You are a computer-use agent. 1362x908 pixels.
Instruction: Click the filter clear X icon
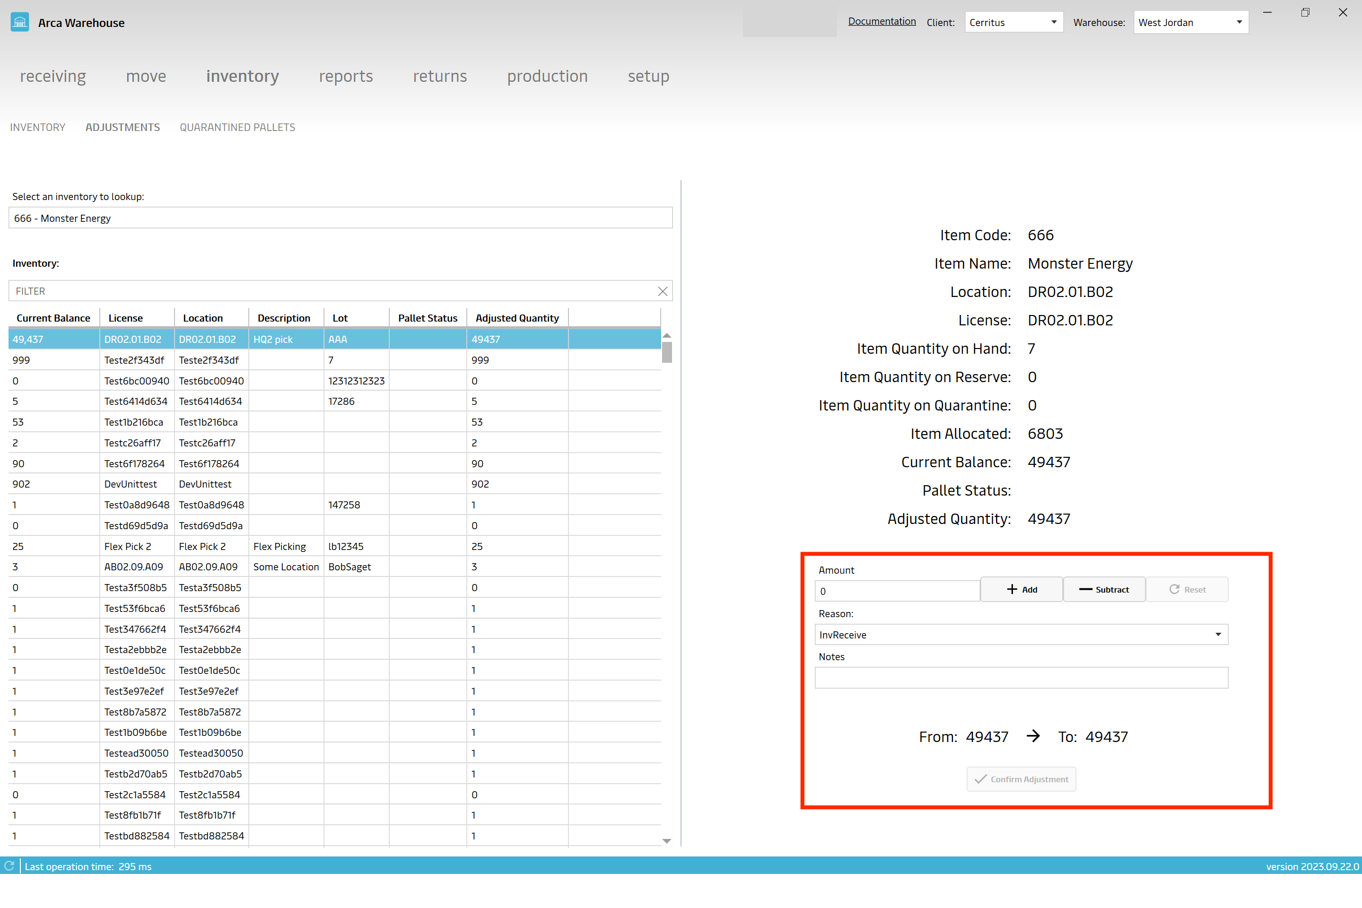663,291
